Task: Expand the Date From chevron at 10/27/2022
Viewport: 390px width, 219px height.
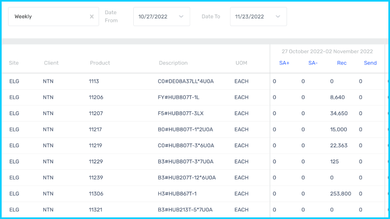Action: (181, 17)
